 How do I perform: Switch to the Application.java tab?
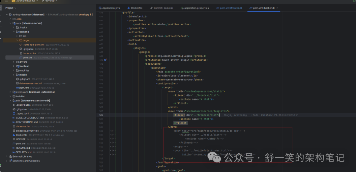(111, 8)
